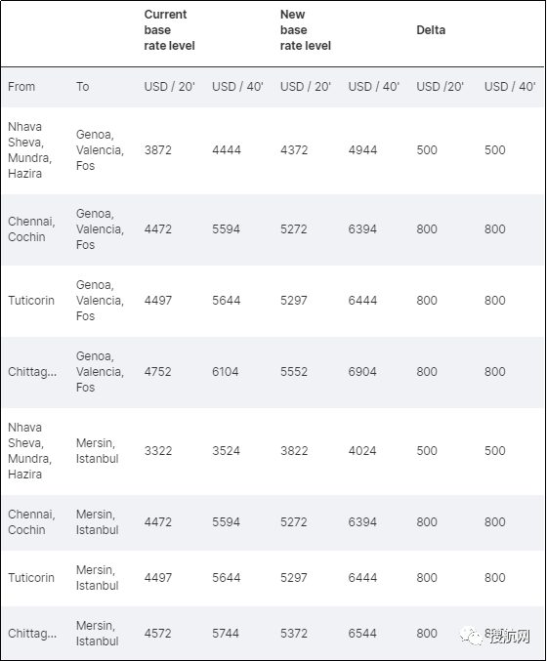The height and width of the screenshot is (661, 547).
Task: Click the New base rate level header
Action: [x=306, y=30]
